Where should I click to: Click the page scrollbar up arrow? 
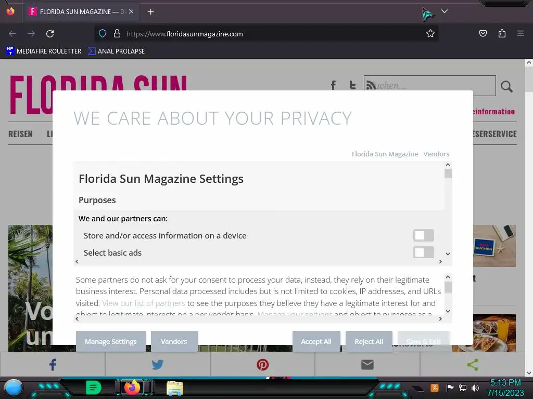tap(529, 62)
